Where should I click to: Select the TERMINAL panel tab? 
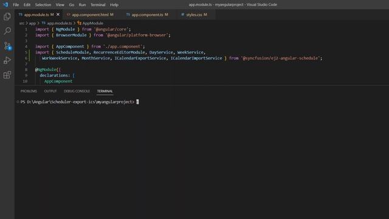click(105, 91)
